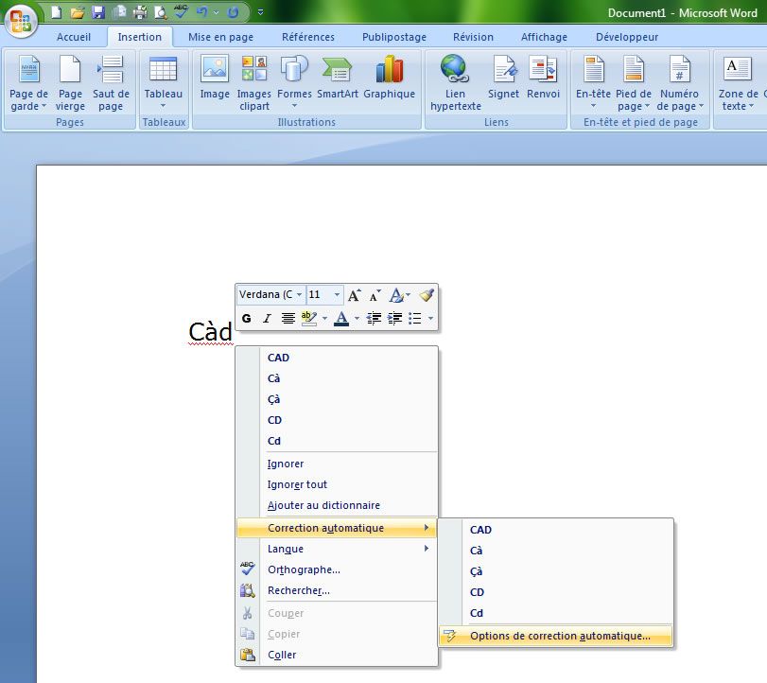Open the Publipostage tab
This screenshot has width=767, height=683.
394,37
